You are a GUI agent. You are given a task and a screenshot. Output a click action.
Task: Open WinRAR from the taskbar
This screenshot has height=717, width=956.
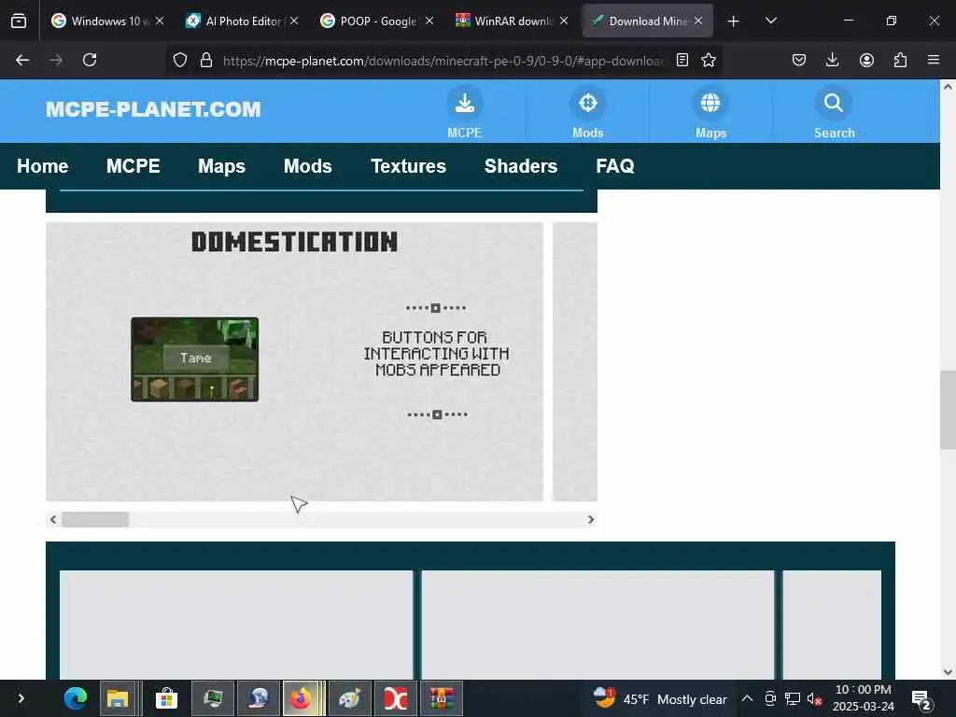[441, 698]
